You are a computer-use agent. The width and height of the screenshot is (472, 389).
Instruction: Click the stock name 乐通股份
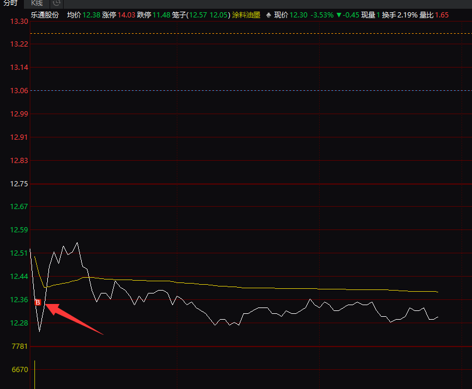[45, 15]
